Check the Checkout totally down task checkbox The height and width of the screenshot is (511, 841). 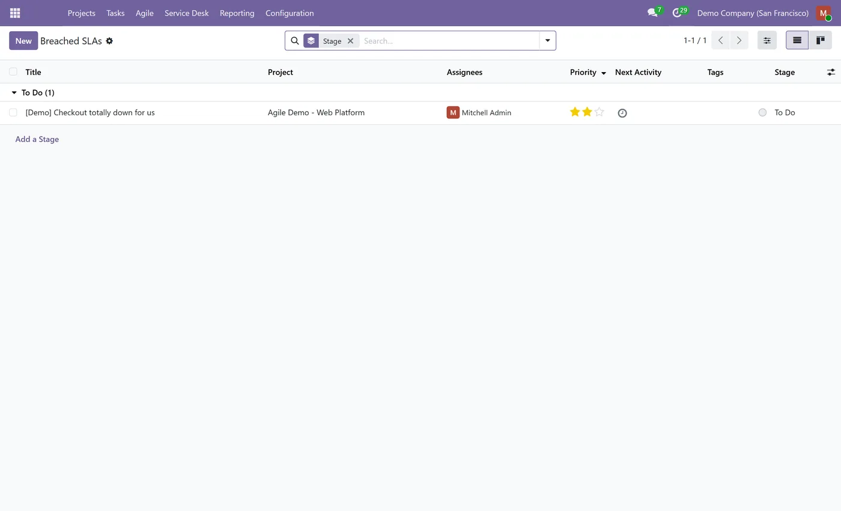tap(13, 112)
